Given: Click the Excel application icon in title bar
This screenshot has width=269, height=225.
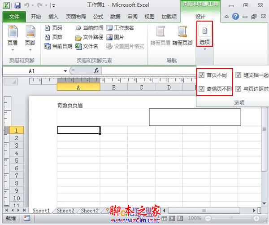Looking at the screenshot, I should click(x=7, y=5).
